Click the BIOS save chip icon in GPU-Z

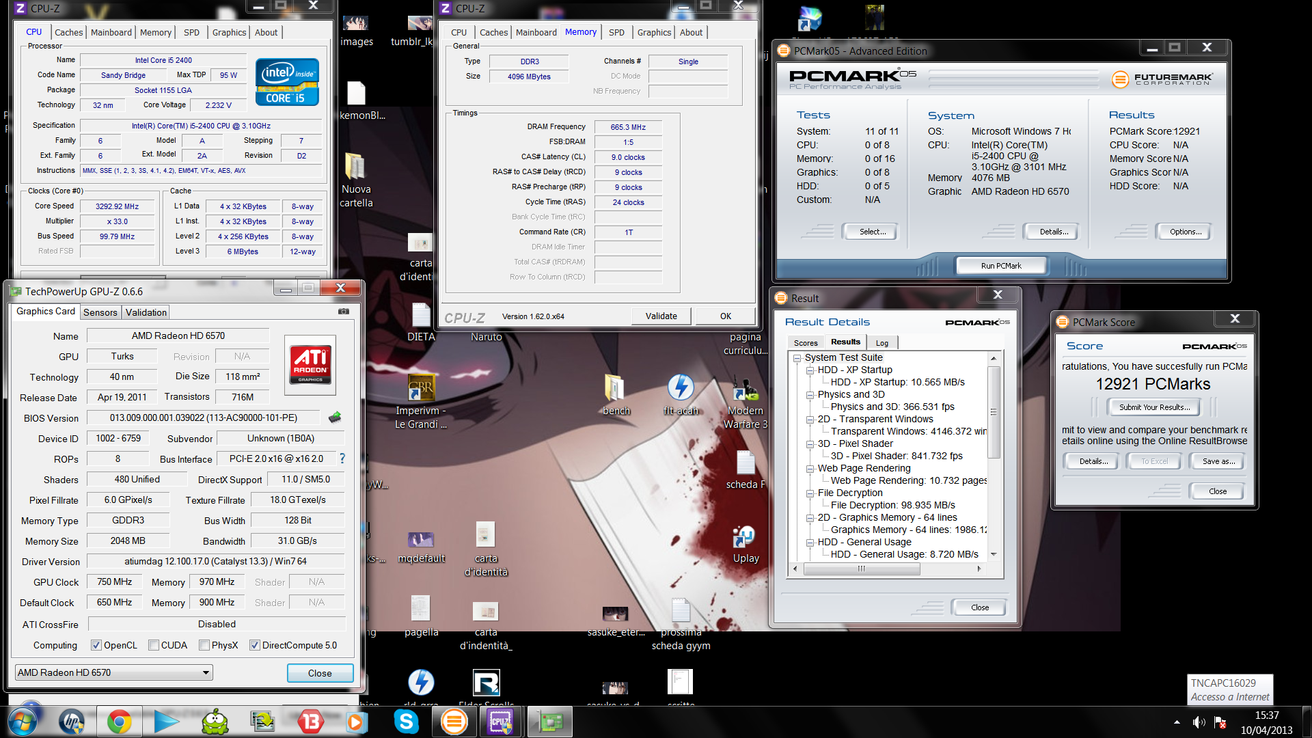(x=335, y=418)
